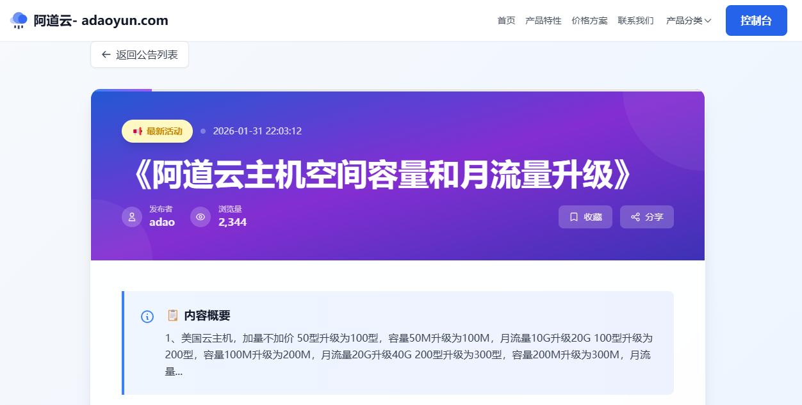Click the info circle icon beside 内容概要

coord(147,317)
